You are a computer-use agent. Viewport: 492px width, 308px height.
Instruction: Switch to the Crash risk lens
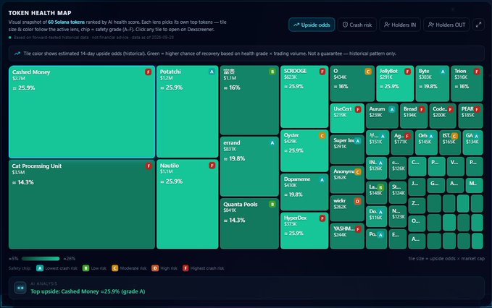[x=357, y=25]
